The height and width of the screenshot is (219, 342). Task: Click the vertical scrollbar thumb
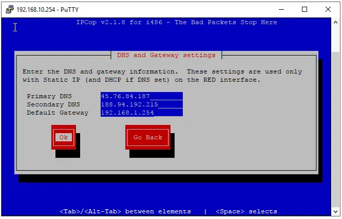336,130
